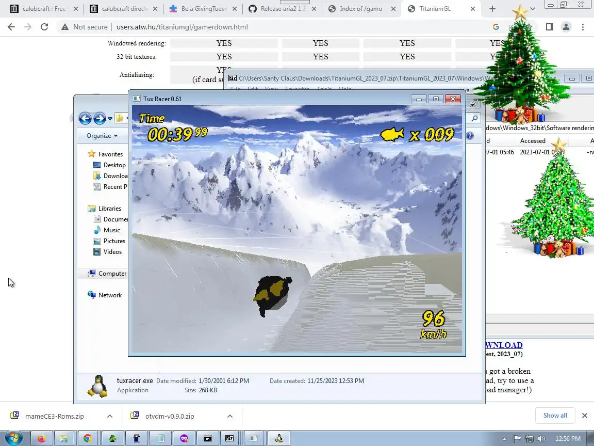Close the Release aria2 tab
Image resolution: width=594 pixels, height=446 pixels.
tap(313, 9)
